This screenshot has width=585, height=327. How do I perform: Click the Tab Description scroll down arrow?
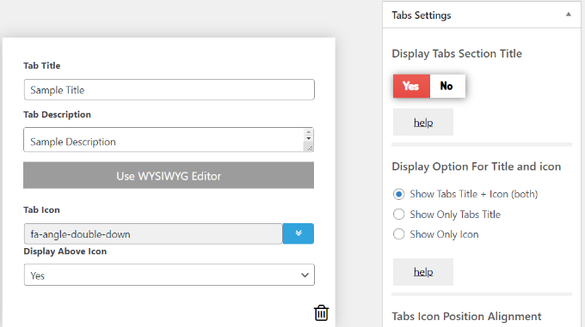(309, 139)
